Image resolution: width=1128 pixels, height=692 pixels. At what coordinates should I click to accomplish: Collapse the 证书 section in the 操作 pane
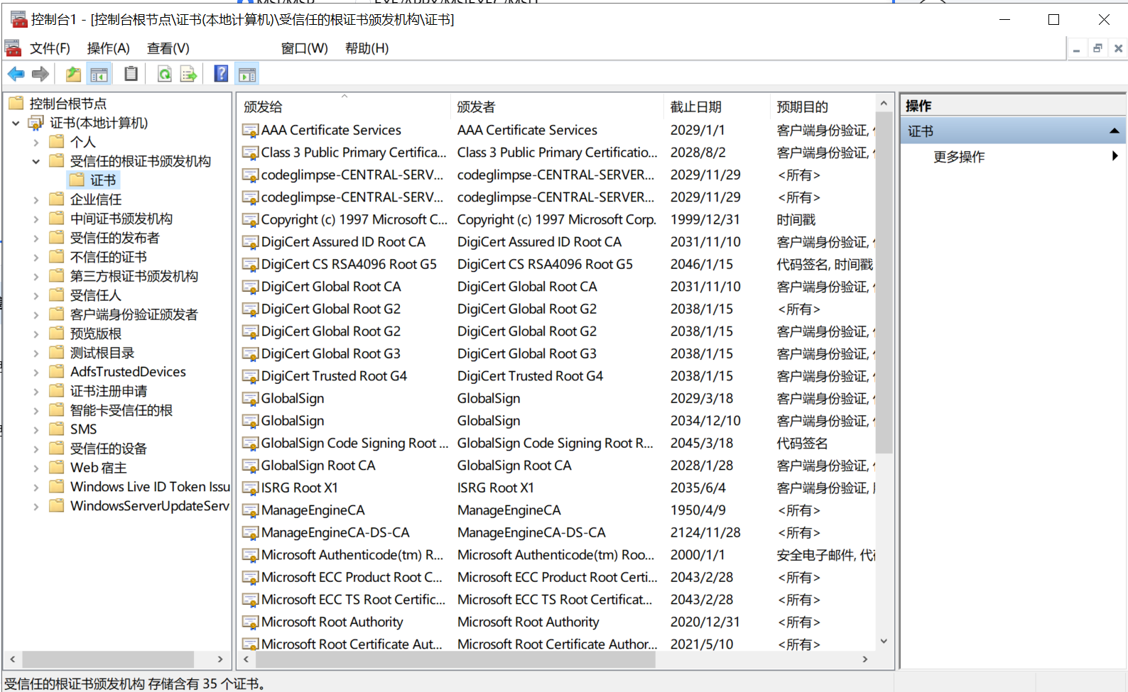click(1114, 131)
